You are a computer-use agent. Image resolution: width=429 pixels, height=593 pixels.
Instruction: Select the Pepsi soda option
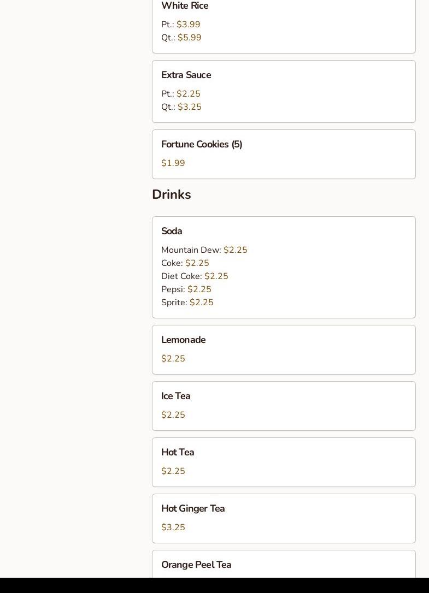pyautogui.click(x=186, y=289)
